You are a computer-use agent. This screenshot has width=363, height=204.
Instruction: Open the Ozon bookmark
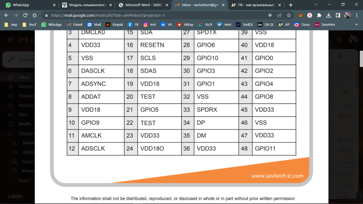click(302, 25)
